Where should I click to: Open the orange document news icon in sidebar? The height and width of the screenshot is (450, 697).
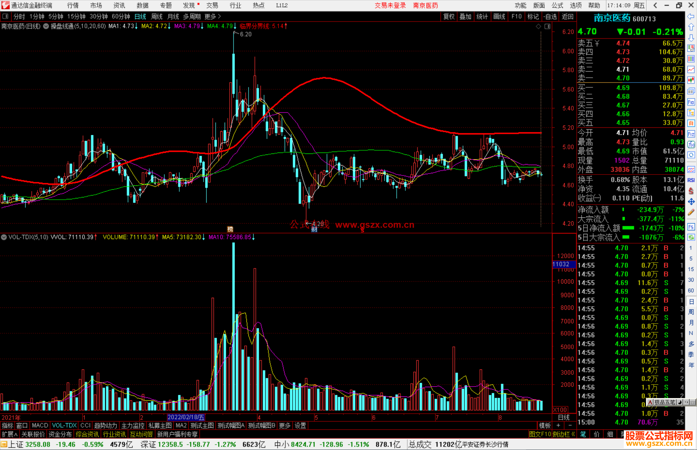691,123
